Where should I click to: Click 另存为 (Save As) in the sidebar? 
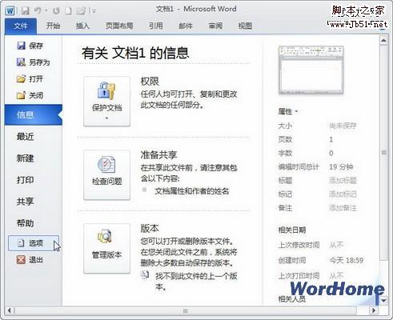point(33,62)
